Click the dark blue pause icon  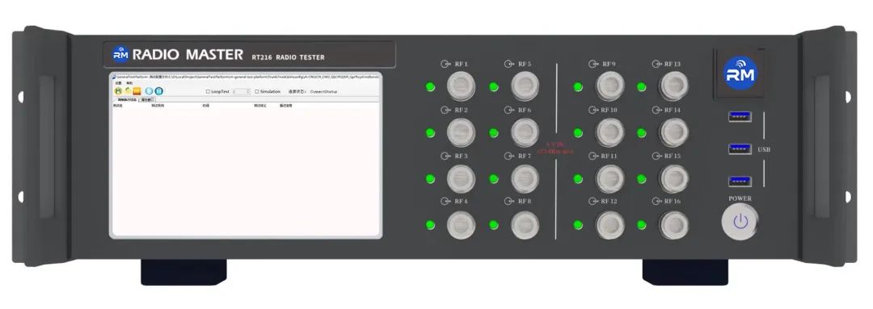(158, 91)
